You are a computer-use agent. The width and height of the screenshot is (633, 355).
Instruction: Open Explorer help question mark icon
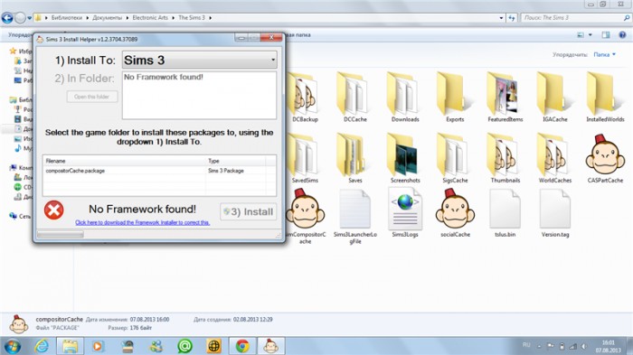click(x=622, y=35)
